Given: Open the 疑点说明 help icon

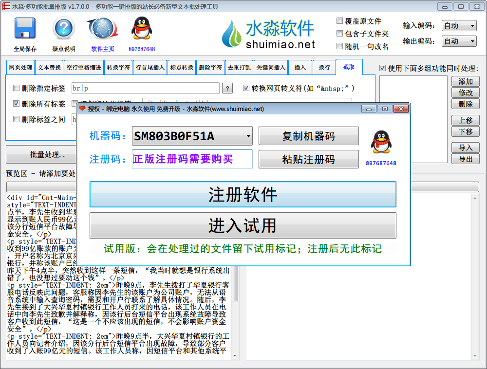Looking at the screenshot, I should pos(64,28).
